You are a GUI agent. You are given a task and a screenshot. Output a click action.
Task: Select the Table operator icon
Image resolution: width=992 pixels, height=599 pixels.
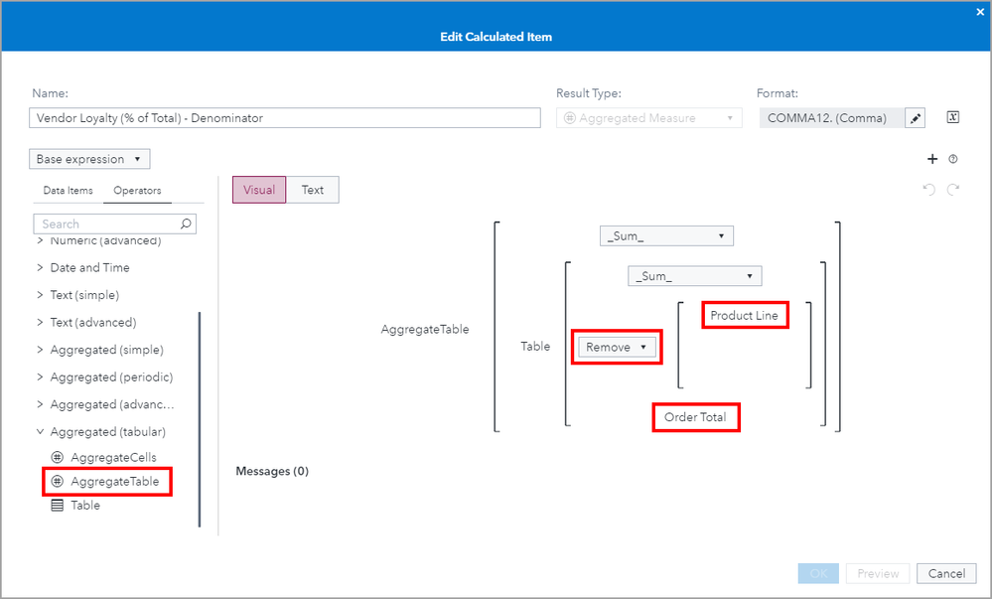57,505
